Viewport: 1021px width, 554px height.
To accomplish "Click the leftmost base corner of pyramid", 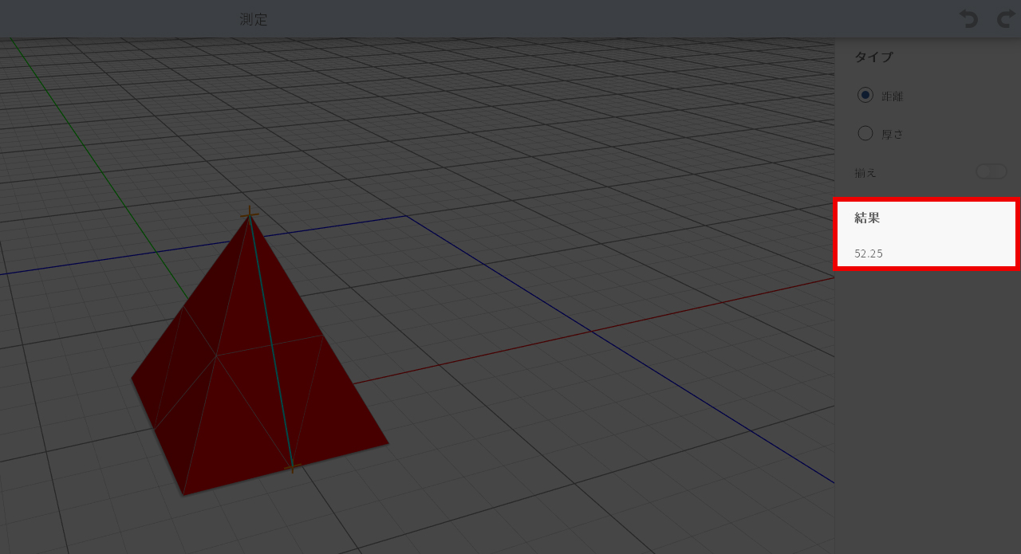I will tap(132, 379).
